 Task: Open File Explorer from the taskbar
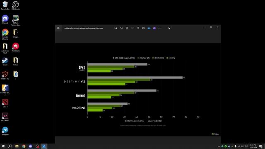[x=17, y=146]
